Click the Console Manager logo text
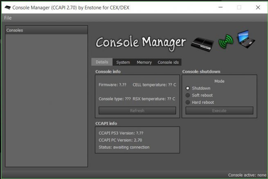This screenshot has height=179, width=268. 140,42
